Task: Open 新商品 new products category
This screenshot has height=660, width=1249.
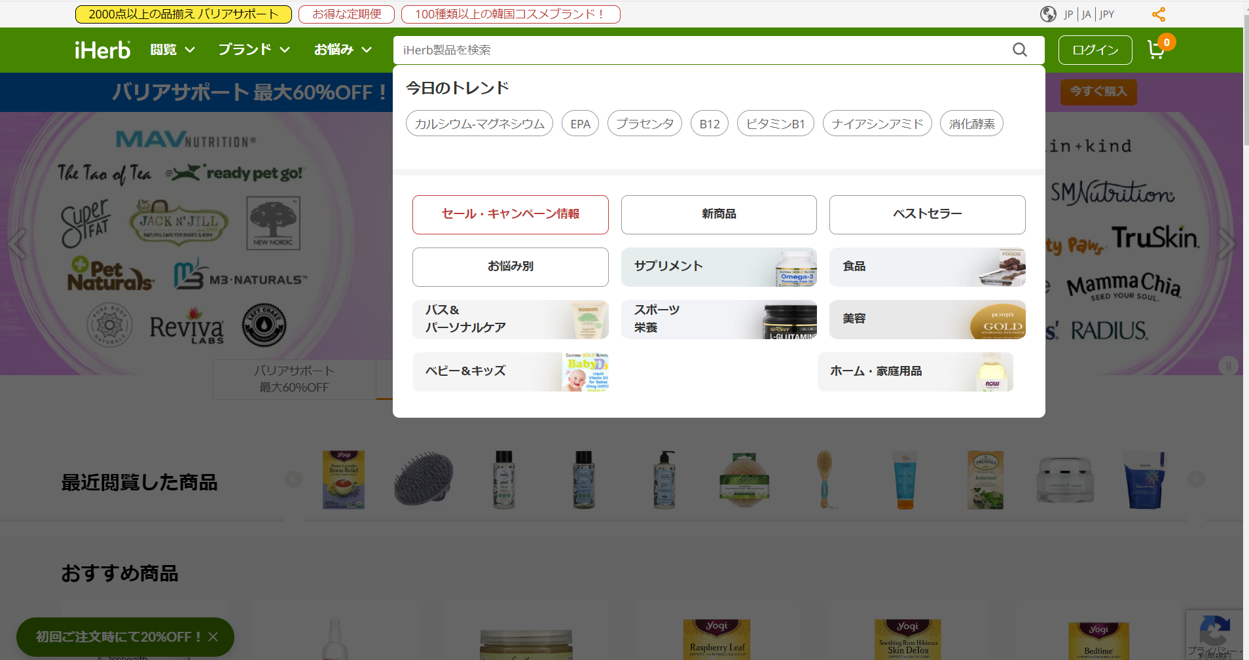Action: pos(719,214)
